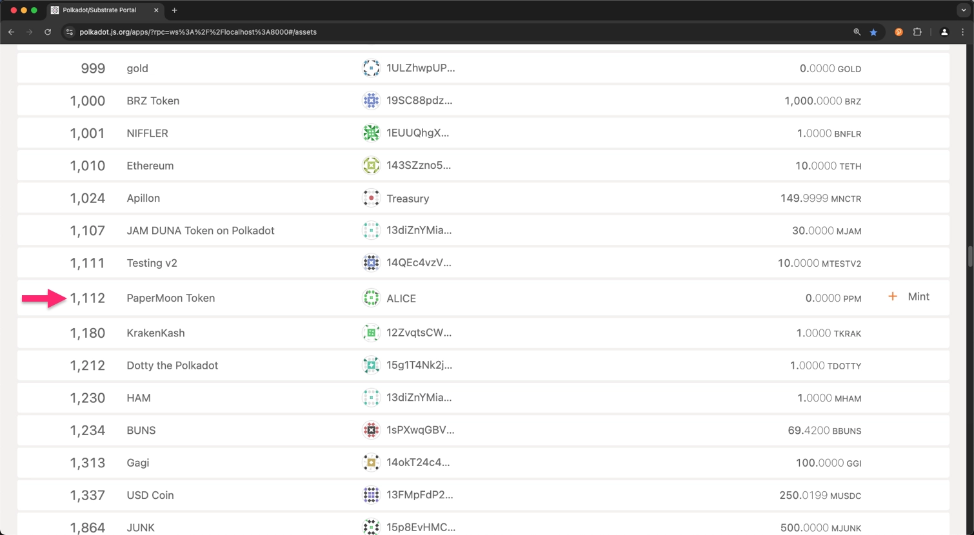Image resolution: width=974 pixels, height=535 pixels.
Task: Open the browser extensions puzzle icon
Action: tap(917, 32)
